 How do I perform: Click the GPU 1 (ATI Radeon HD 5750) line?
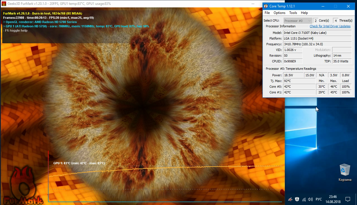[76, 26]
